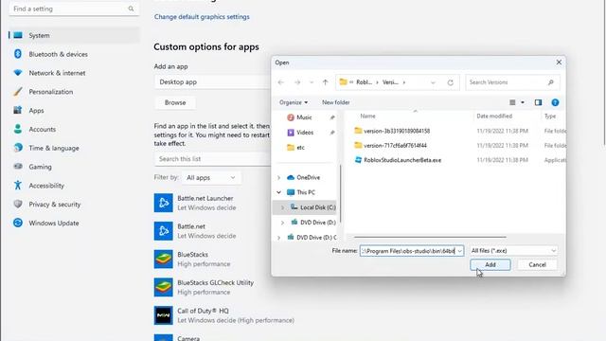This screenshot has height=341, width=606.
Task: Select RobloxStudioLauncherBeta.exe file
Action: 401,160
